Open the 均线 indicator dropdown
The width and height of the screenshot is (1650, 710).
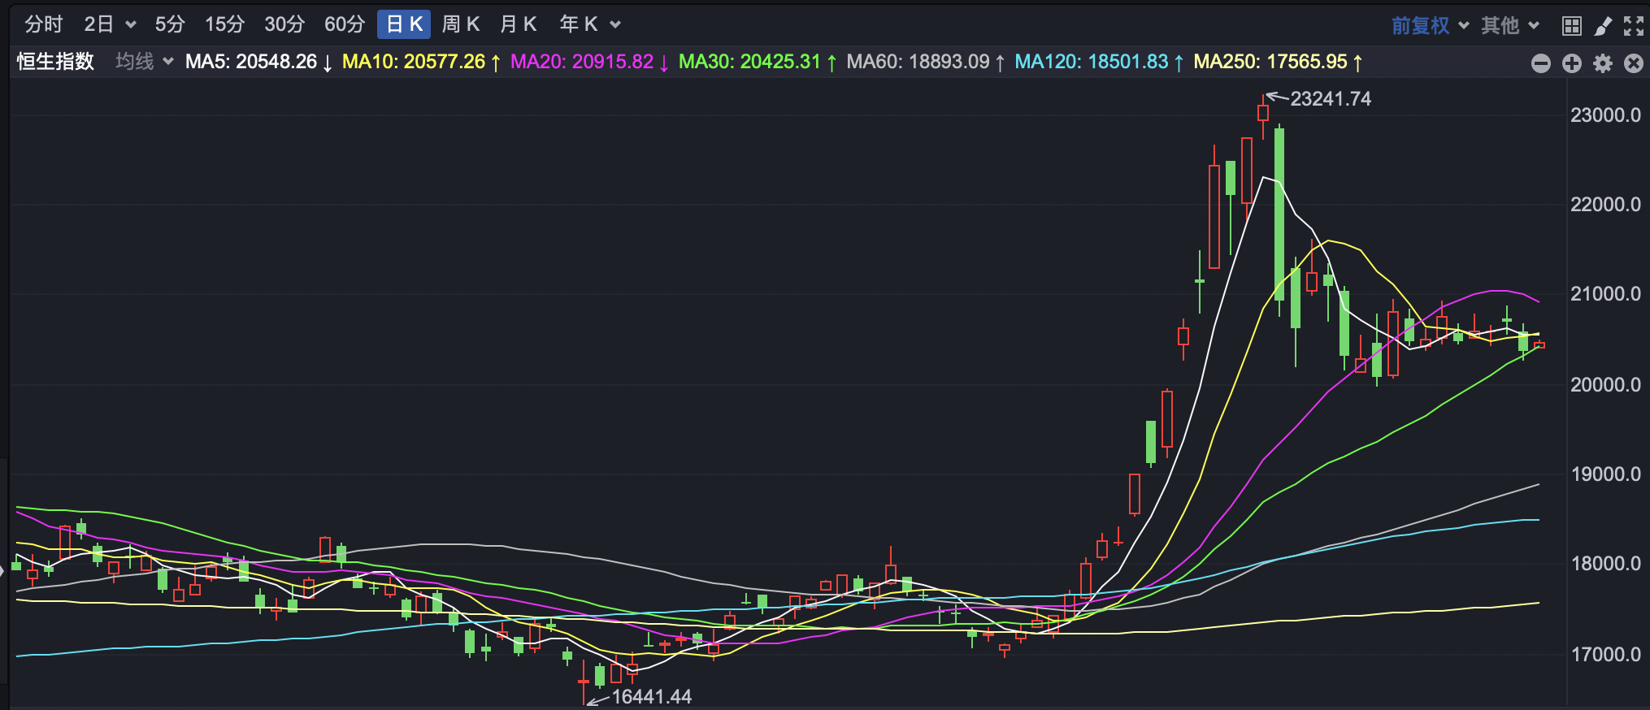tap(144, 62)
